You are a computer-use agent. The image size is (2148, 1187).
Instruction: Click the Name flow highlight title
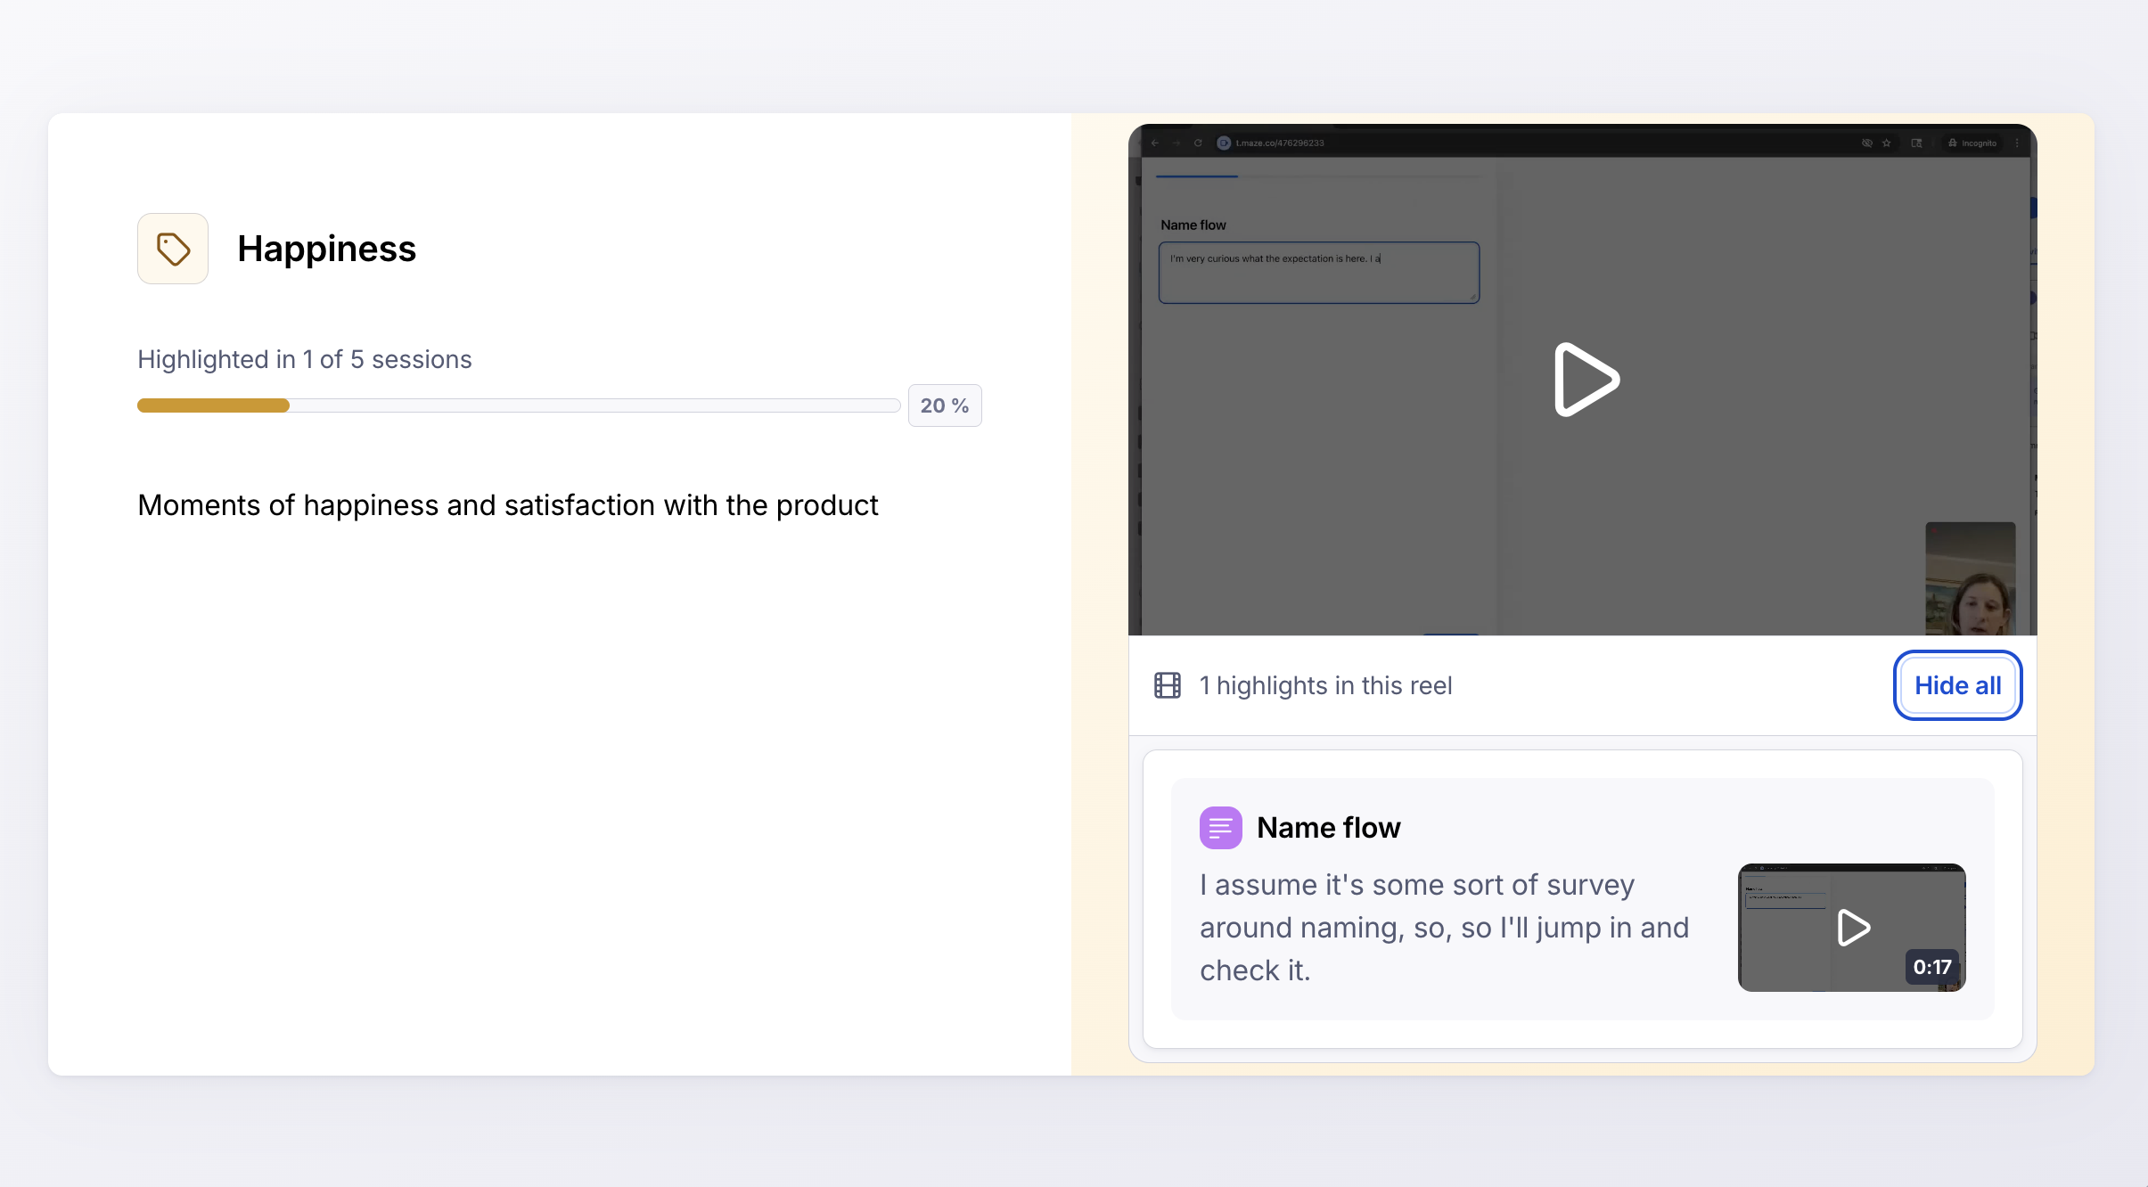click(x=1328, y=828)
